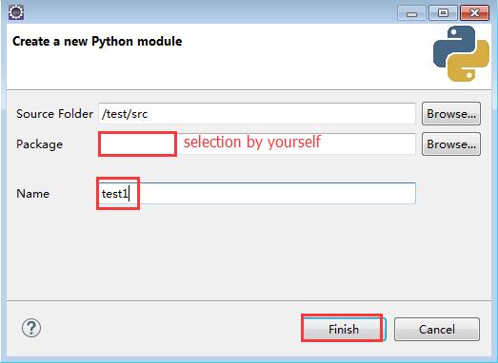Click the 'Name' label
This screenshot has width=498, height=363.
point(32,194)
